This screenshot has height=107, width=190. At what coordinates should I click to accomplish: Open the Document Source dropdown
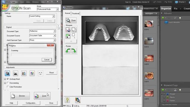42,36
